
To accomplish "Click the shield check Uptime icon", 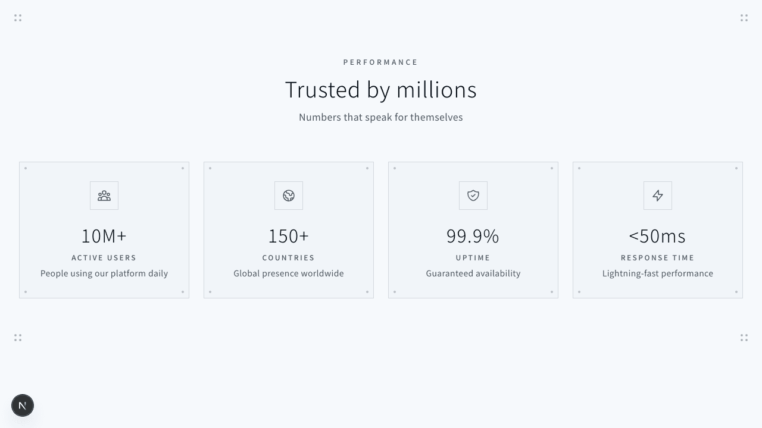I will (473, 196).
